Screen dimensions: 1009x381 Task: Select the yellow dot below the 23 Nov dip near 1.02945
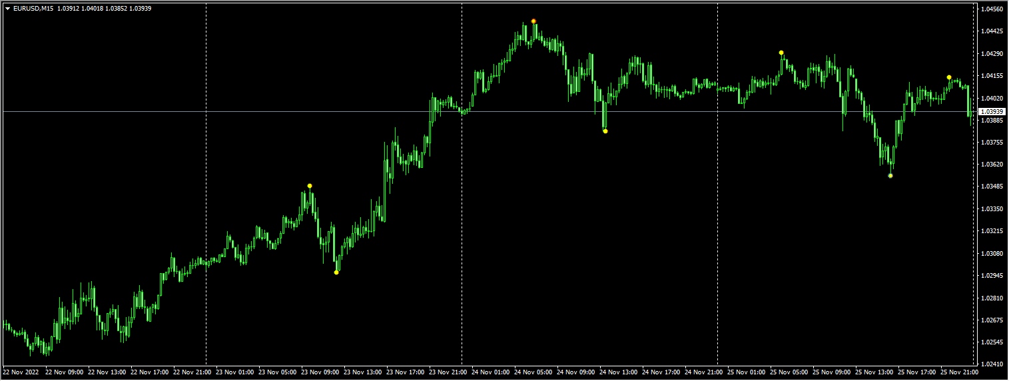336,272
